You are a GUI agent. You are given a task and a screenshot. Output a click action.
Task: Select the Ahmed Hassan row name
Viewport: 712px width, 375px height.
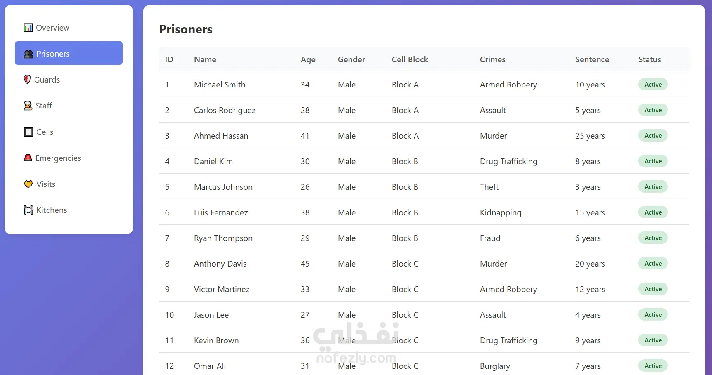pyautogui.click(x=221, y=136)
